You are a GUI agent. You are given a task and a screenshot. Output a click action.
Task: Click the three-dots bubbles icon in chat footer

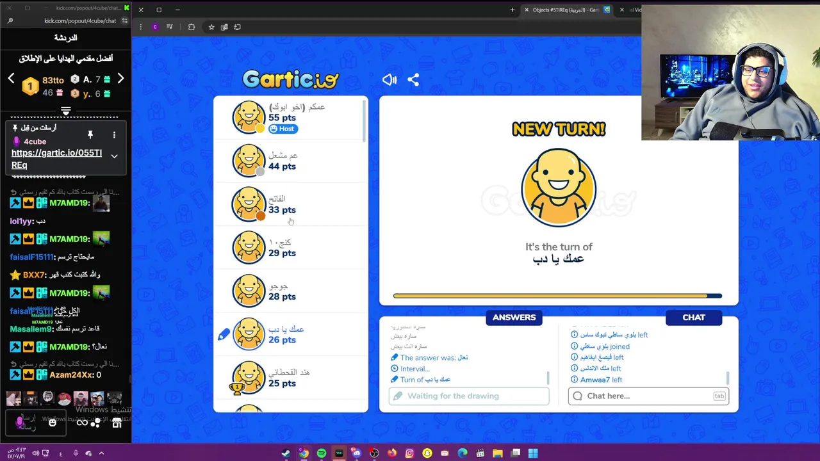(x=96, y=423)
